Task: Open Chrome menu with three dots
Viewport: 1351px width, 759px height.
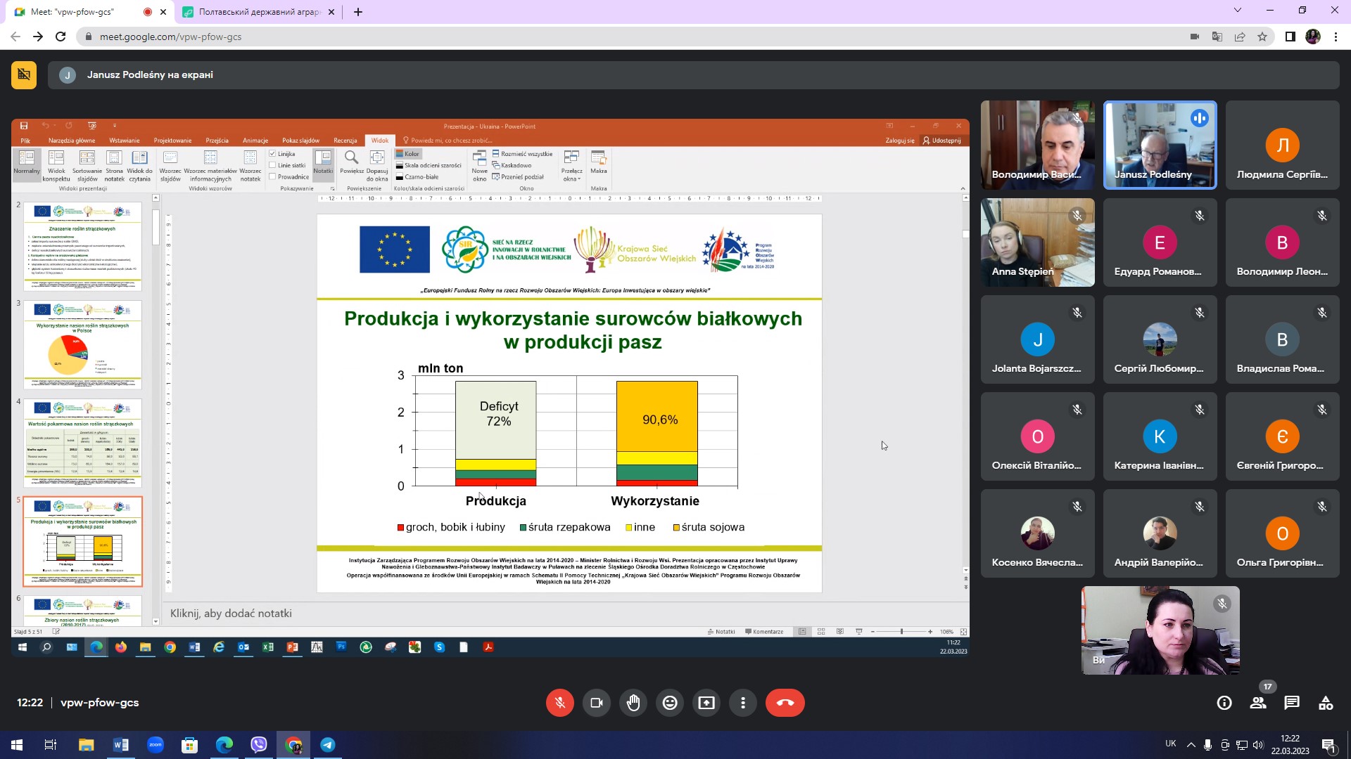Action: pos(1336,37)
